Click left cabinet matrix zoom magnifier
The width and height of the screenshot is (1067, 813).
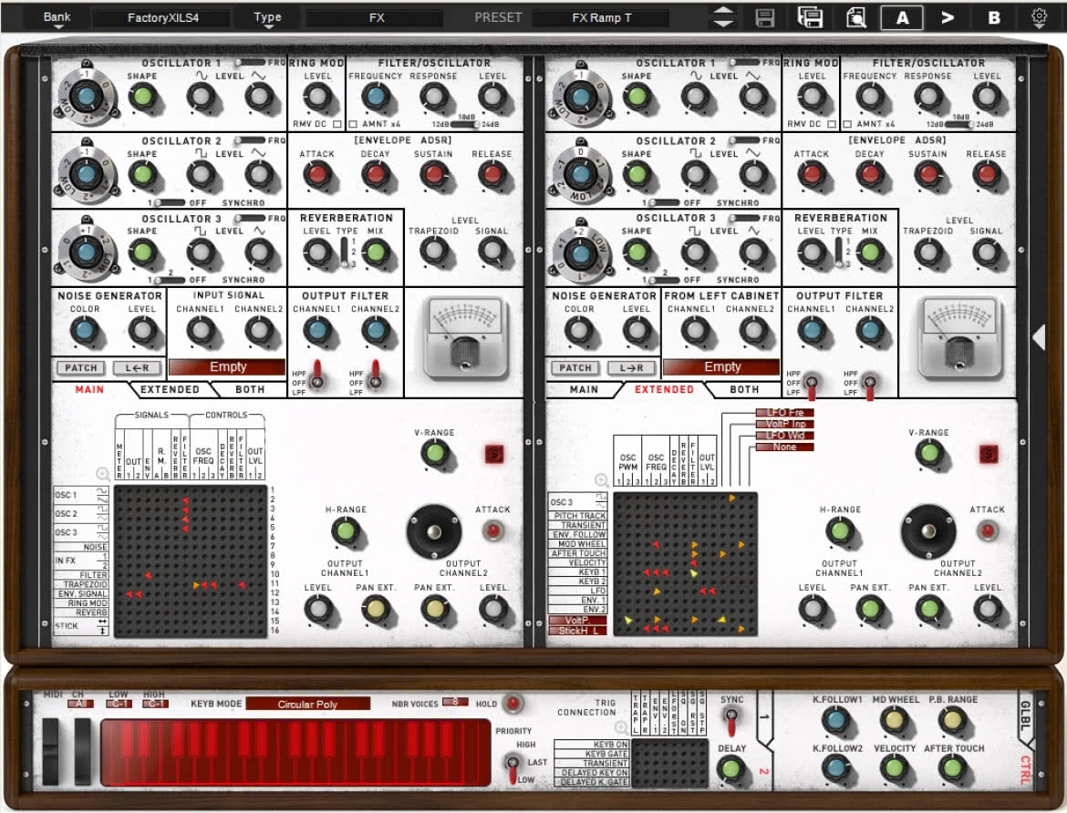103,474
